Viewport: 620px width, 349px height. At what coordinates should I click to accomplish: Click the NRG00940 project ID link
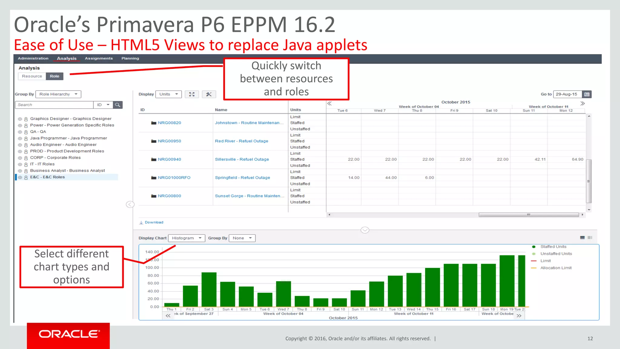point(170,159)
